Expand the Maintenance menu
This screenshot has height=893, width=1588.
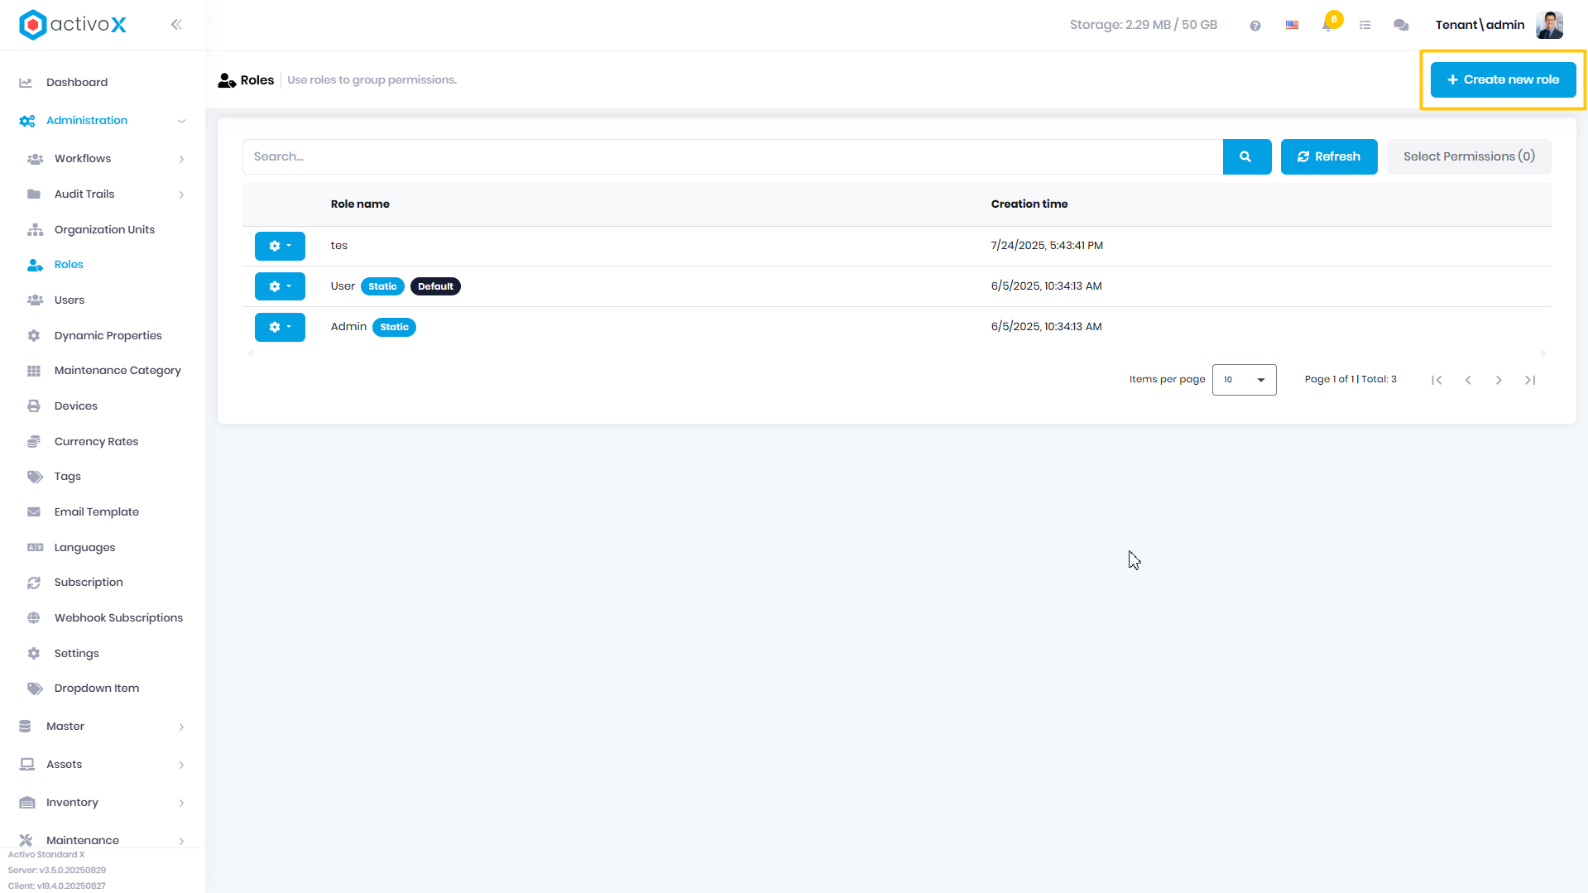click(x=181, y=840)
